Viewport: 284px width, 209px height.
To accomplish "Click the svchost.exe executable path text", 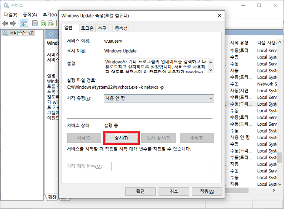I will [x=115, y=87].
